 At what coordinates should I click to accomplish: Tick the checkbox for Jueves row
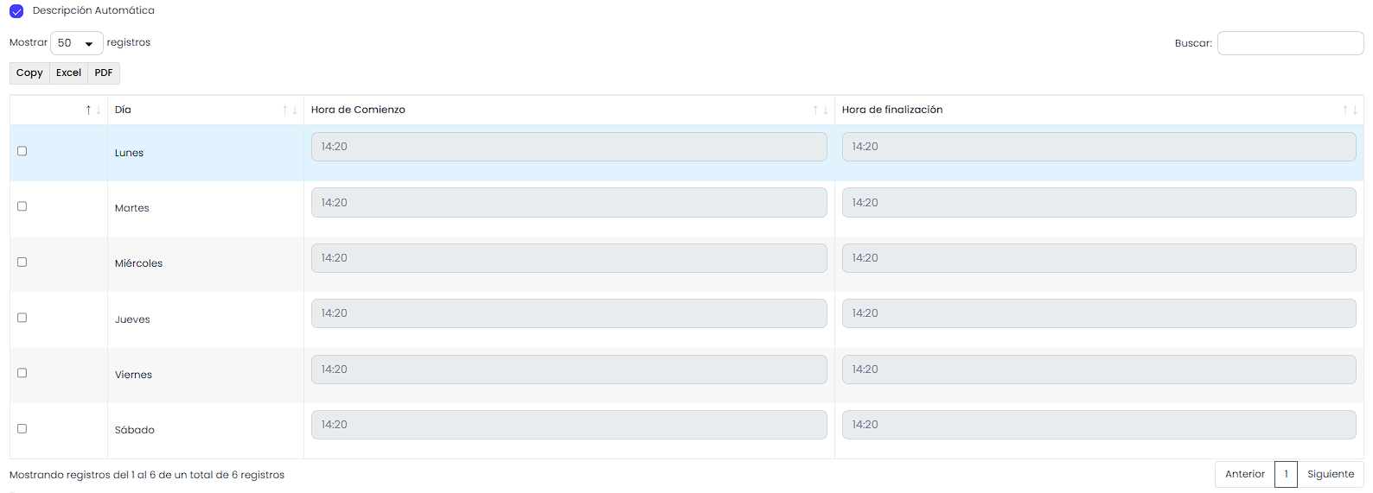[x=22, y=318]
